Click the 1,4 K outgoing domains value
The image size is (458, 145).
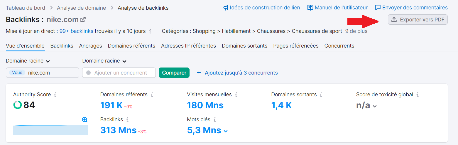pyautogui.click(x=282, y=105)
